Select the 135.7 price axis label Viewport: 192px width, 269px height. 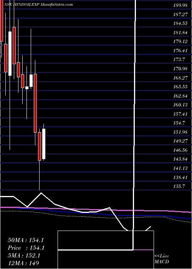(179, 187)
